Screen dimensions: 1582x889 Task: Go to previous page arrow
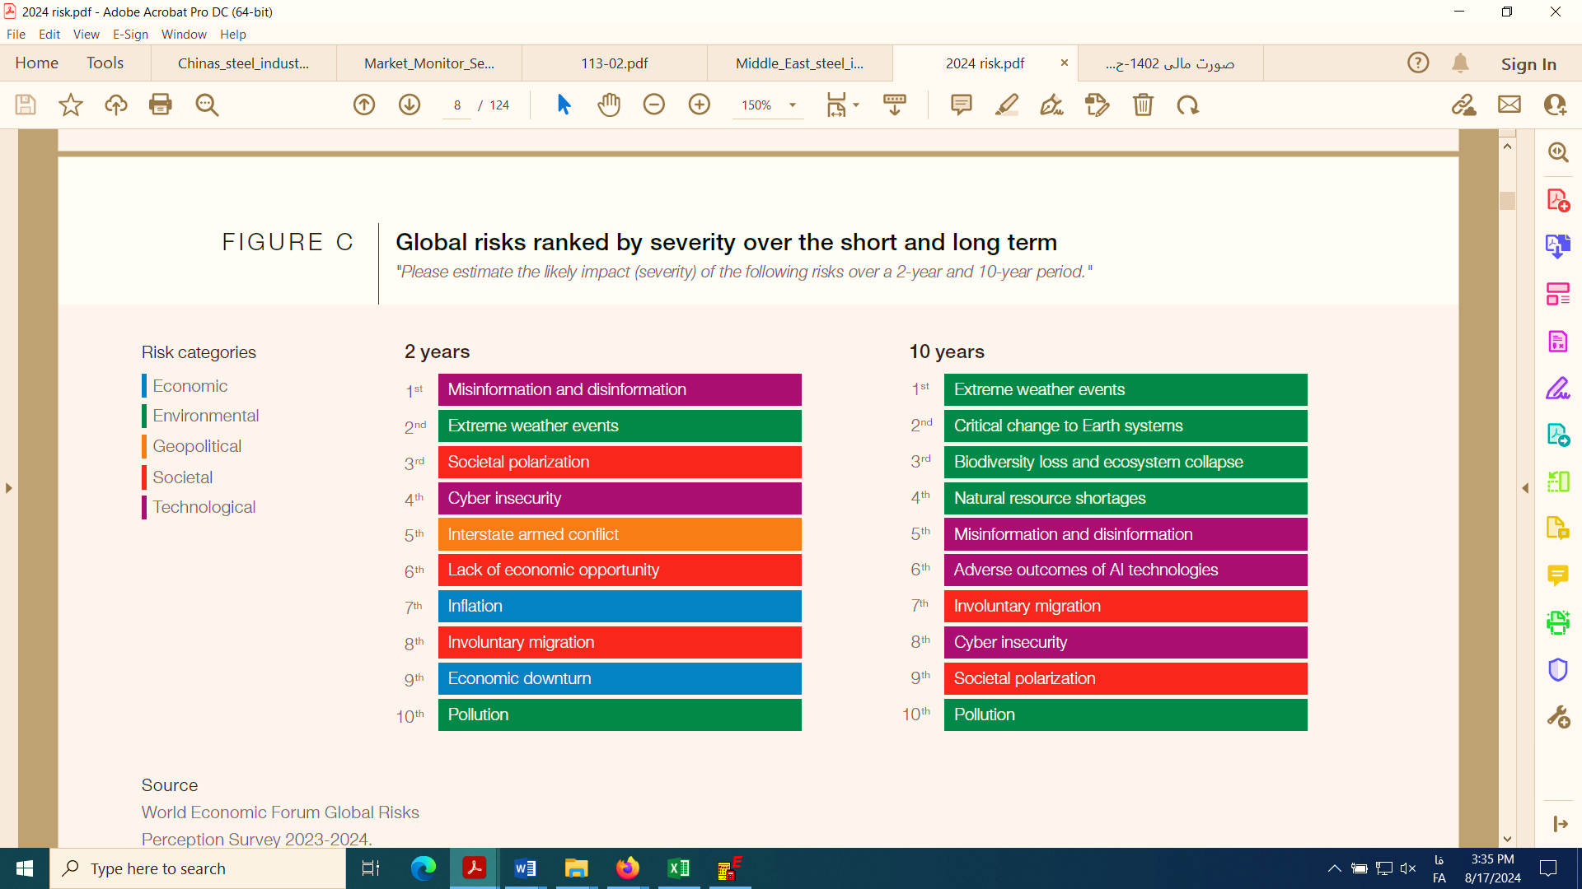364,105
